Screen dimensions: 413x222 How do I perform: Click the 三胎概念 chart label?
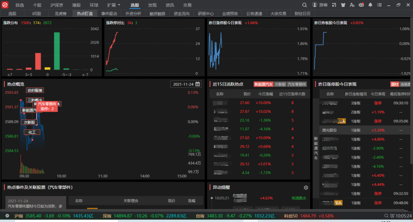[35, 100]
